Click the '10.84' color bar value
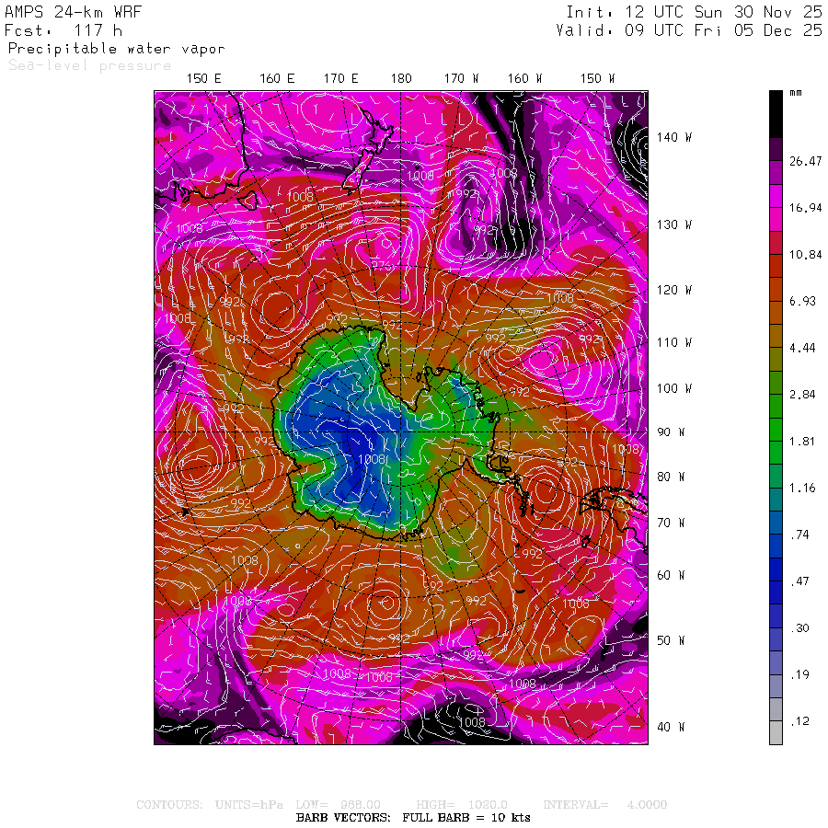Image resolution: width=828 pixels, height=828 pixels. tap(805, 255)
